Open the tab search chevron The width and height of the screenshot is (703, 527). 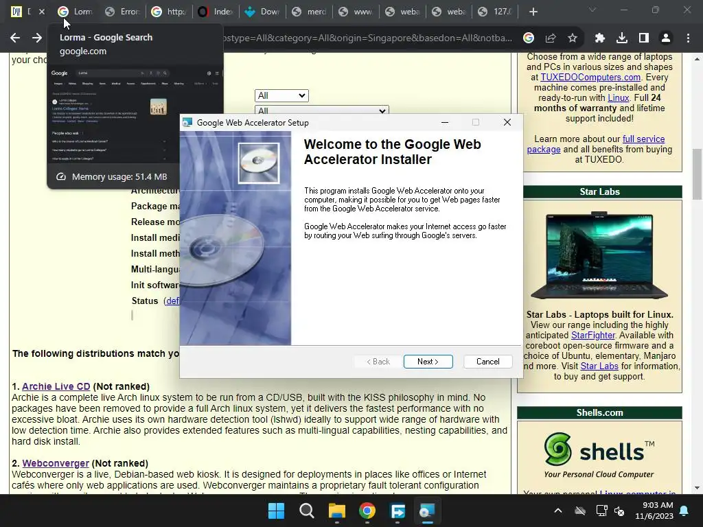[x=592, y=10]
